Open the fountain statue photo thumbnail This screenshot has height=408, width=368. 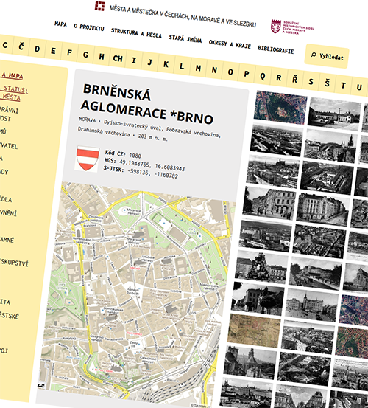[261, 266]
